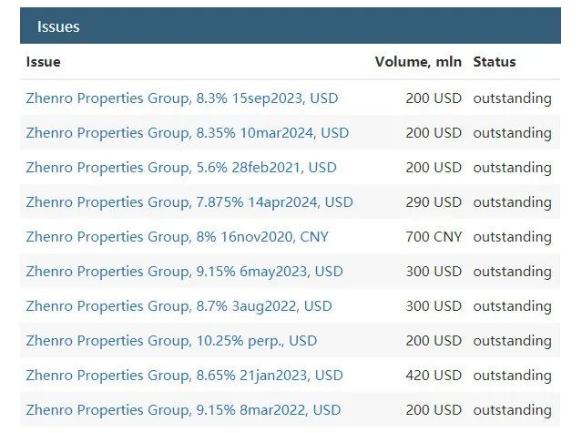This screenshot has height=433, width=582.
Task: Click the Status column header
Action: tap(495, 62)
